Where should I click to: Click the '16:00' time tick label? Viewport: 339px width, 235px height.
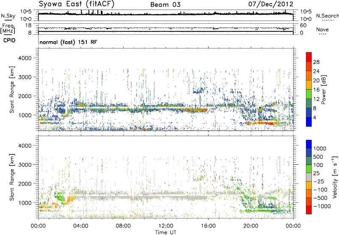coord(208,226)
